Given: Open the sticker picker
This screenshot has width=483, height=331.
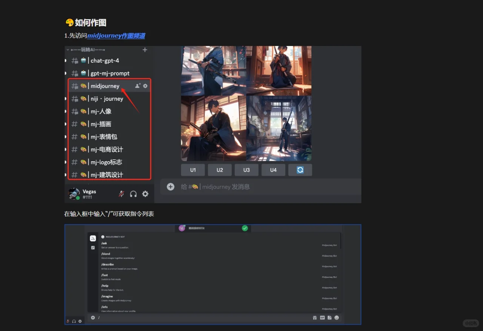Looking at the screenshot, I should pos(329,318).
